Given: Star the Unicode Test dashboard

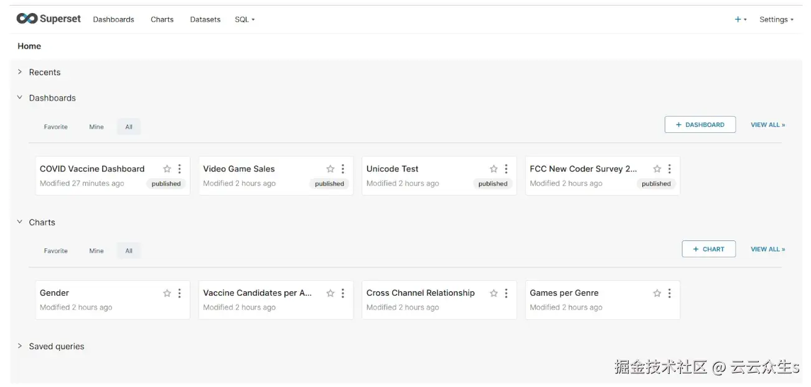Looking at the screenshot, I should (x=494, y=169).
